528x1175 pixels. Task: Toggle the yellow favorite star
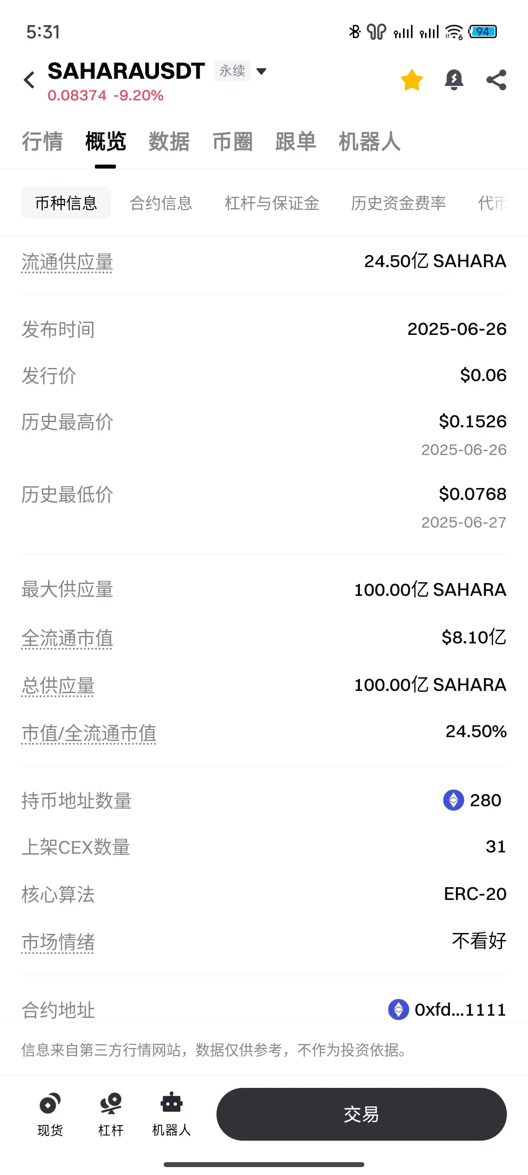click(411, 80)
